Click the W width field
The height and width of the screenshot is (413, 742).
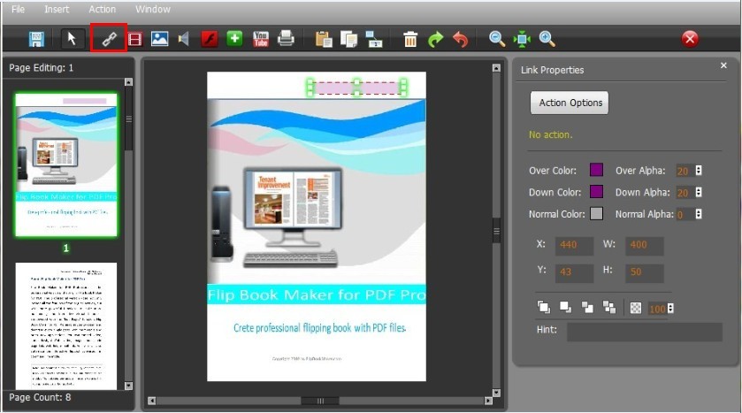[645, 245]
